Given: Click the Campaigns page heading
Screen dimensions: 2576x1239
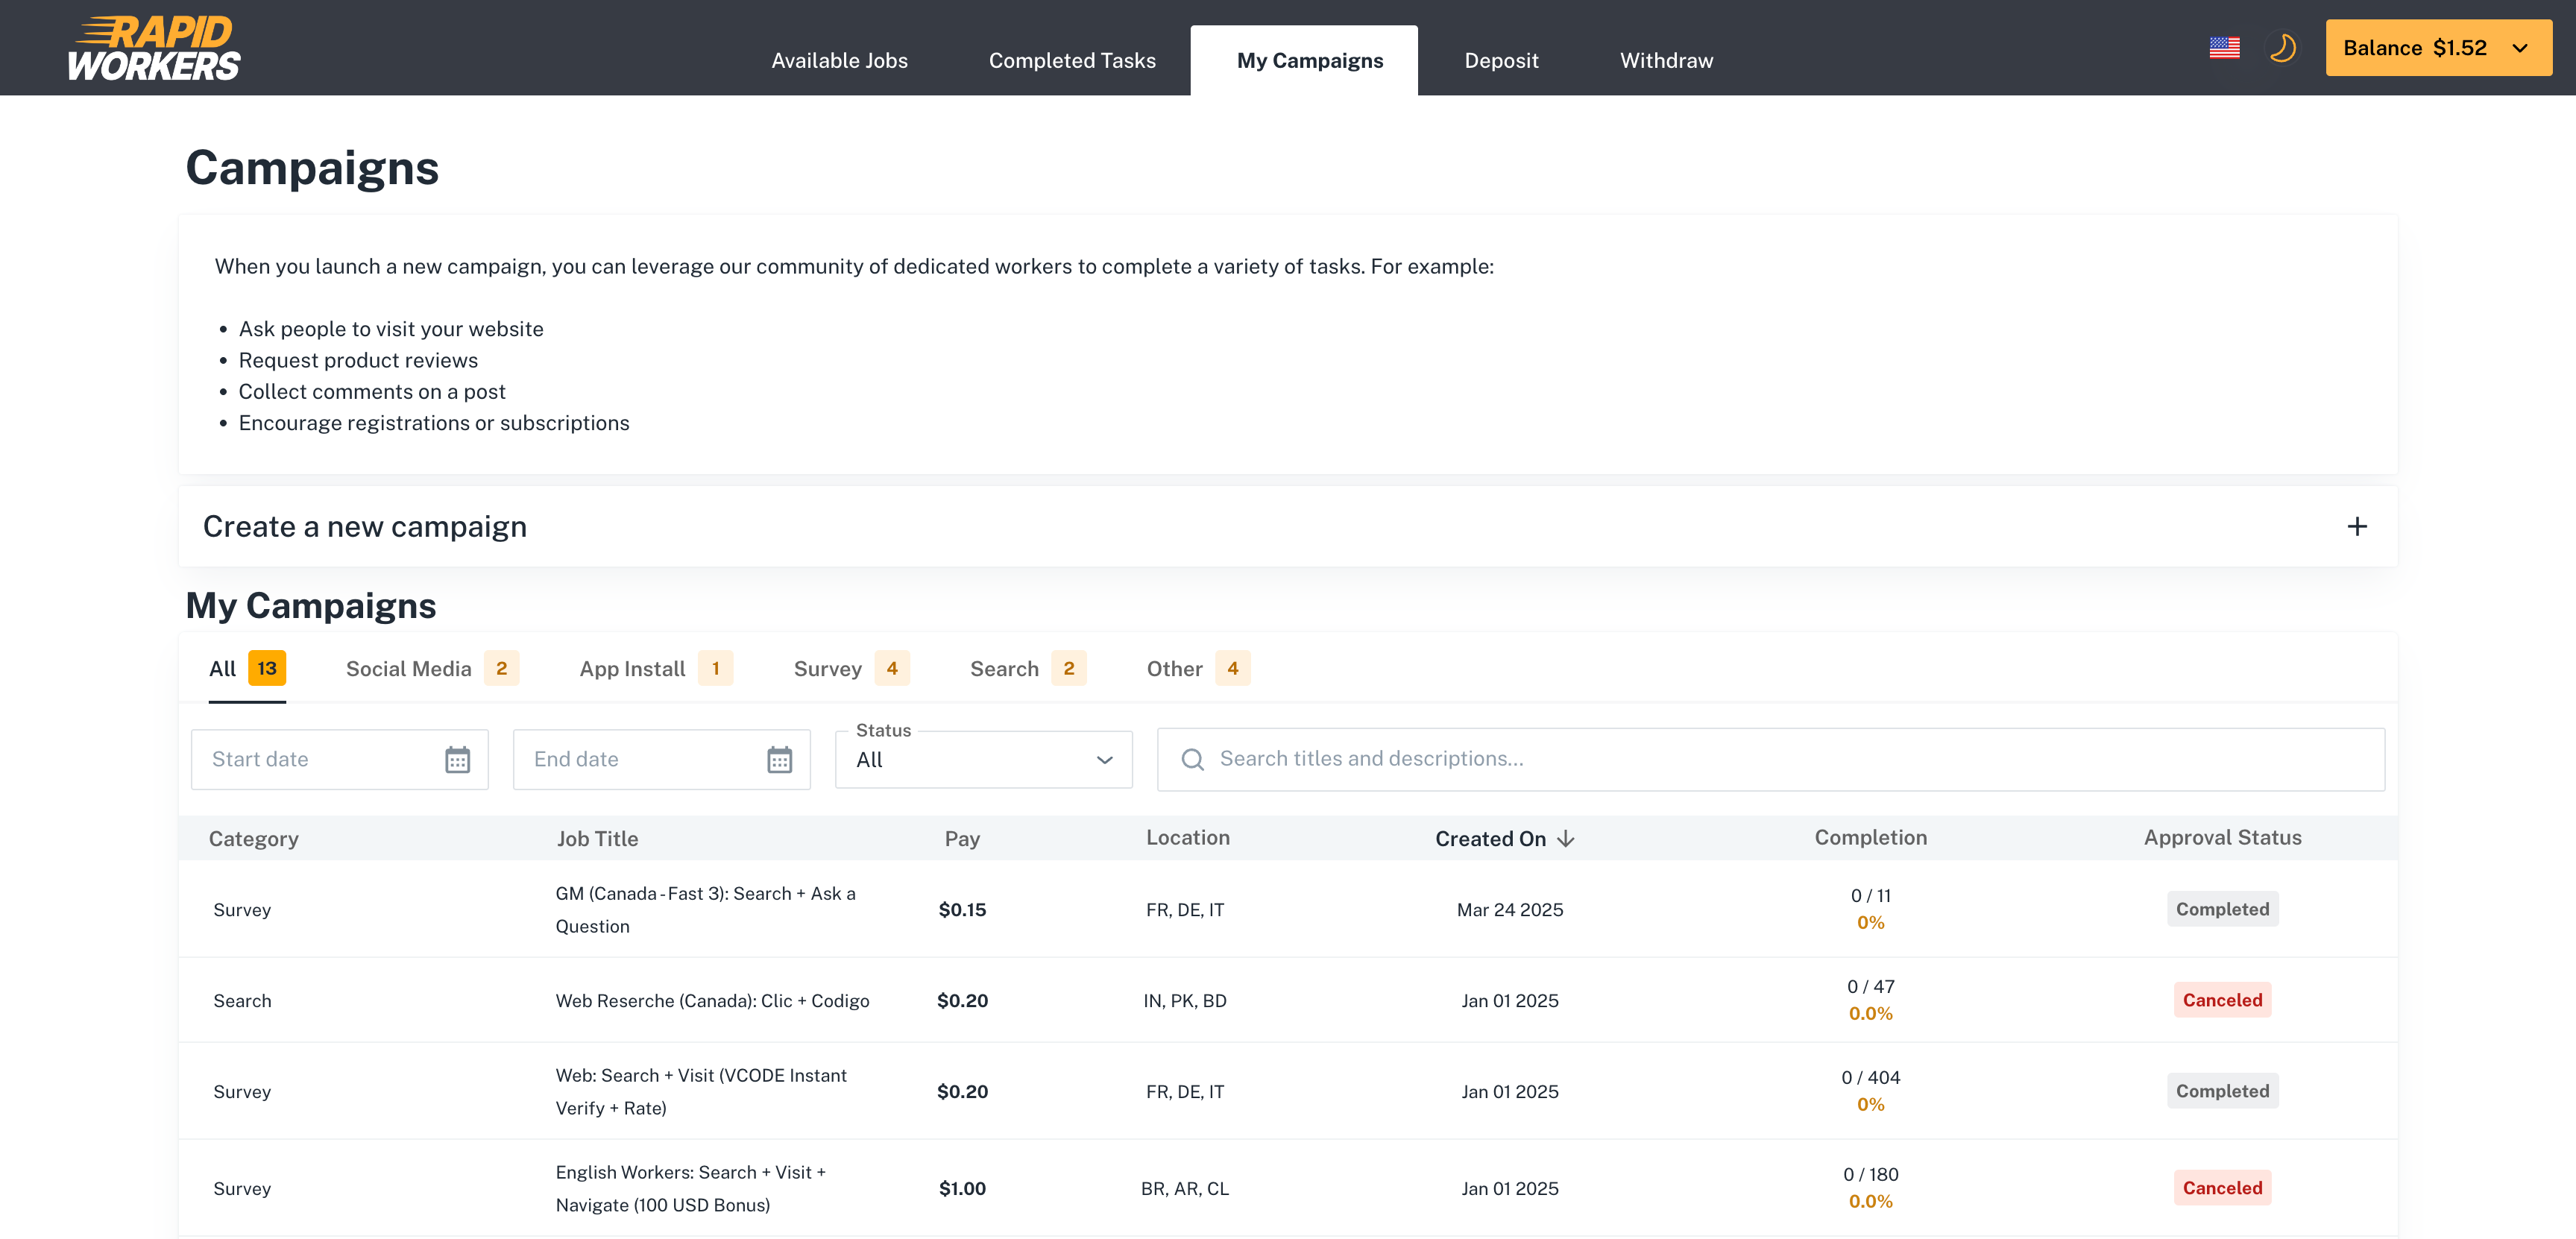Looking at the screenshot, I should (312, 167).
